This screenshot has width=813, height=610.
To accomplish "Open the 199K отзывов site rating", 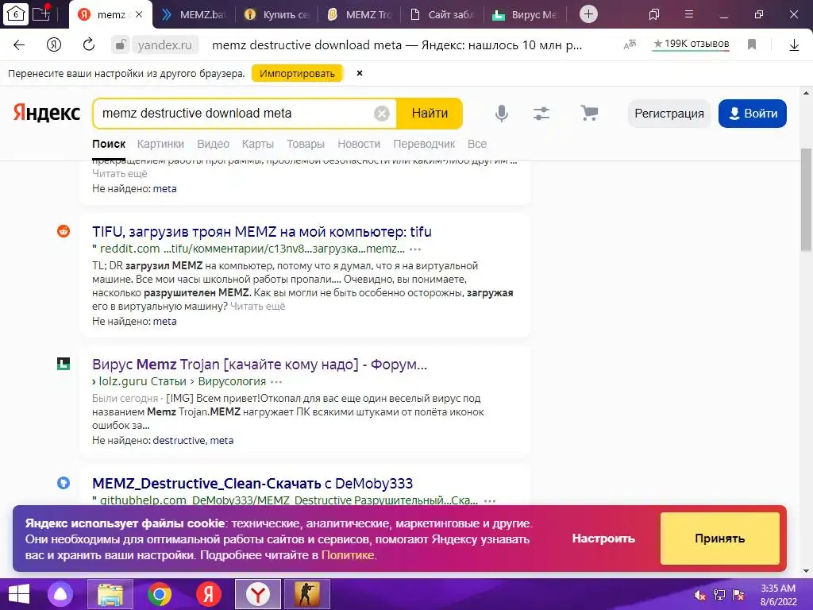I will coord(692,44).
